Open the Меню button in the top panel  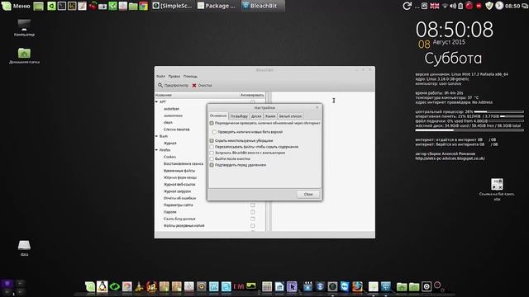[x=17, y=6]
